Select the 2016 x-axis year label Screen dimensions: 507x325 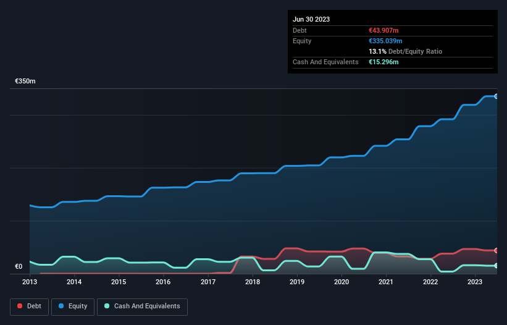[x=163, y=282]
